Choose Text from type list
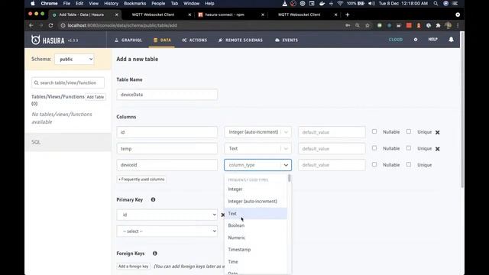 click(x=256, y=214)
